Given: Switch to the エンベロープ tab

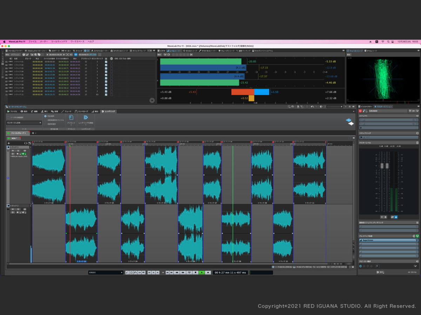Looking at the screenshot, I should click(x=82, y=111).
